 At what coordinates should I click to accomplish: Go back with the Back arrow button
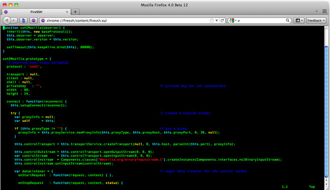coord(7,21)
